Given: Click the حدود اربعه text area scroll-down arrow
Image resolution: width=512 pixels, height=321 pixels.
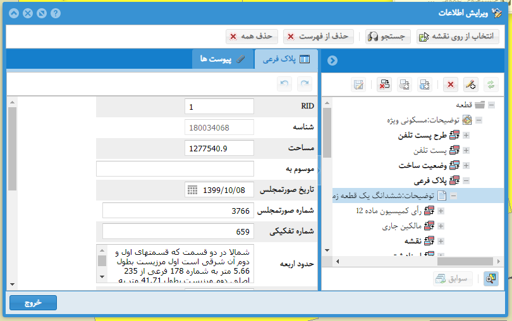Looking at the screenshot, I should 102,277.
